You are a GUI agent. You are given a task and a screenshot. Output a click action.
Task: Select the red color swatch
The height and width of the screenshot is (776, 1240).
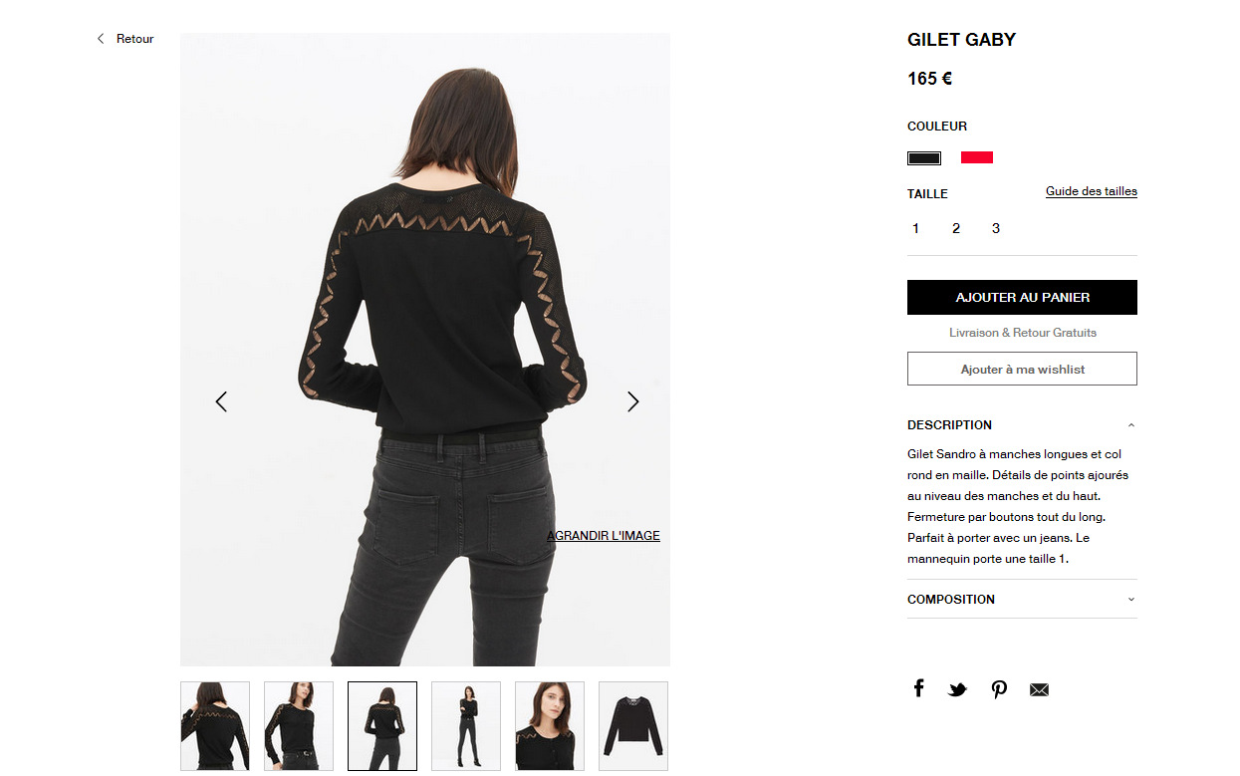(977, 157)
